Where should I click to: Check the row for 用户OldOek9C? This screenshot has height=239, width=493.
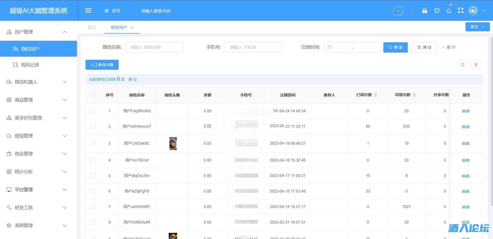93,143
